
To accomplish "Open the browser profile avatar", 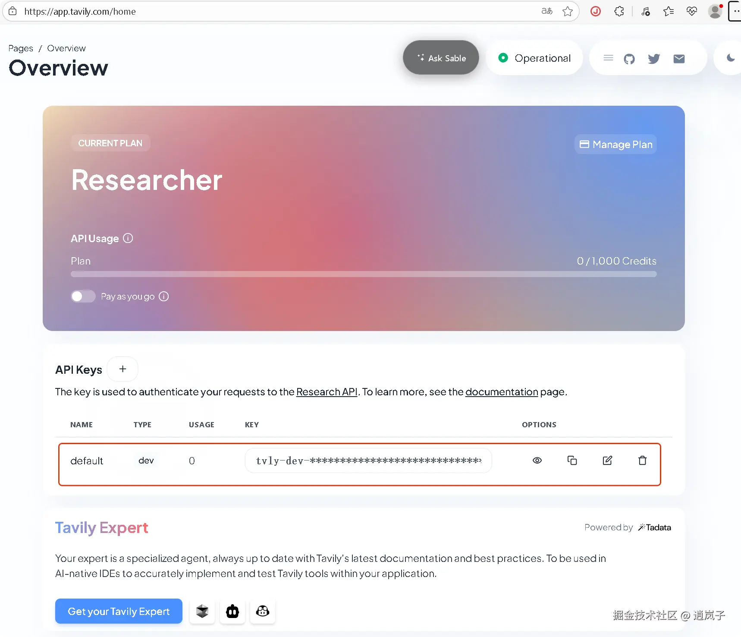I will [x=715, y=11].
